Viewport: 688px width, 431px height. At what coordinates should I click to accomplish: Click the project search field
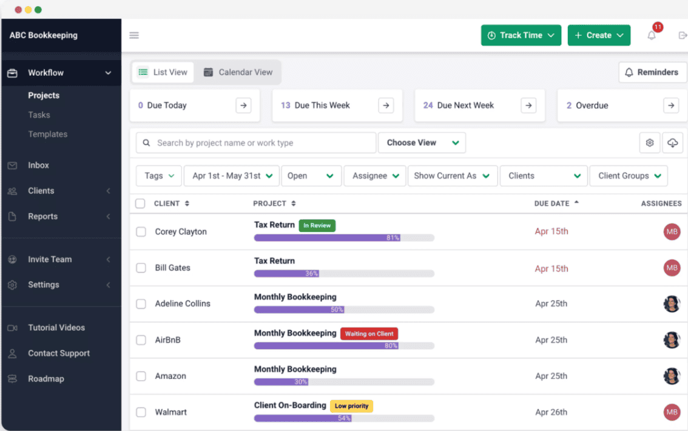click(x=256, y=143)
